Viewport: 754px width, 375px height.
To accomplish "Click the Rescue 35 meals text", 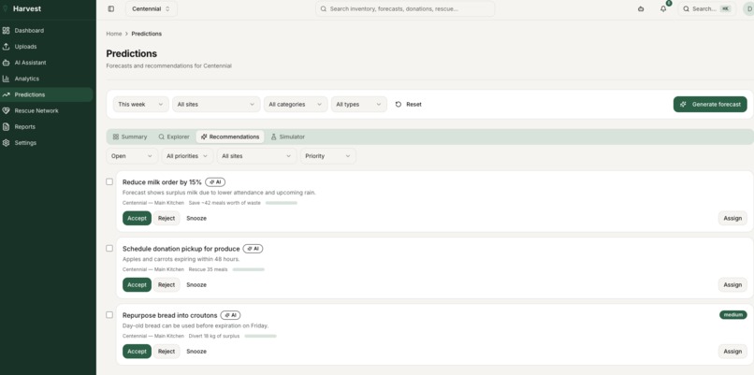I will pyautogui.click(x=209, y=269).
